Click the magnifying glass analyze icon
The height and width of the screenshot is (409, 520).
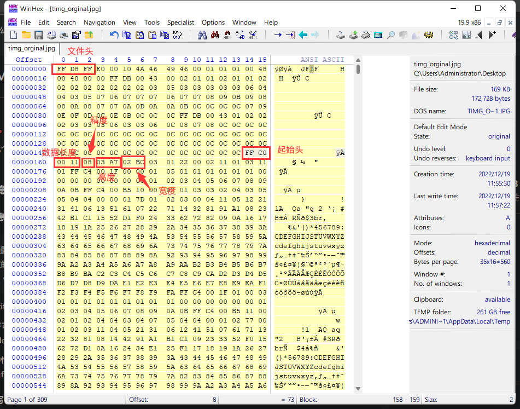click(x=390, y=34)
